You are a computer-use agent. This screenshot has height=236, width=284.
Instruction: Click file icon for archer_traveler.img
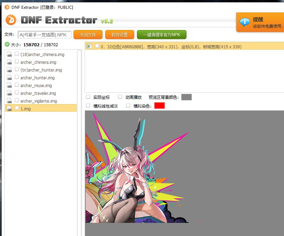(x=9, y=93)
